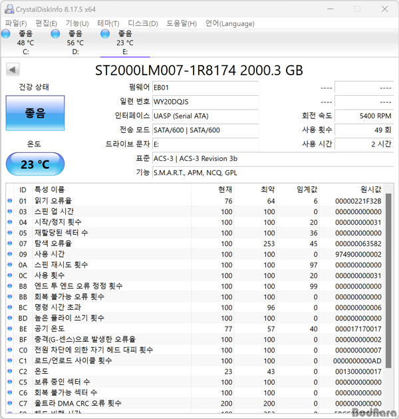Click the status dot of row BD 높은 플라이 쓰기
The height and width of the screenshot is (419, 399).
[10, 318]
